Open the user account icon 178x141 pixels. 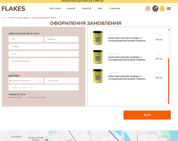pyautogui.click(x=162, y=9)
